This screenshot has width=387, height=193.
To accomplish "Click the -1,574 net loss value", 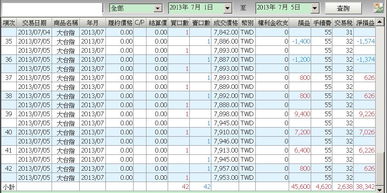I will 366,41.
